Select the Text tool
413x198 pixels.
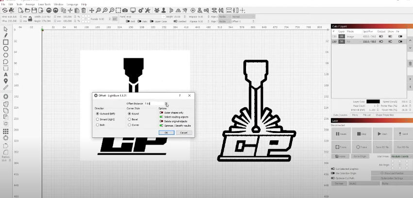(5, 75)
